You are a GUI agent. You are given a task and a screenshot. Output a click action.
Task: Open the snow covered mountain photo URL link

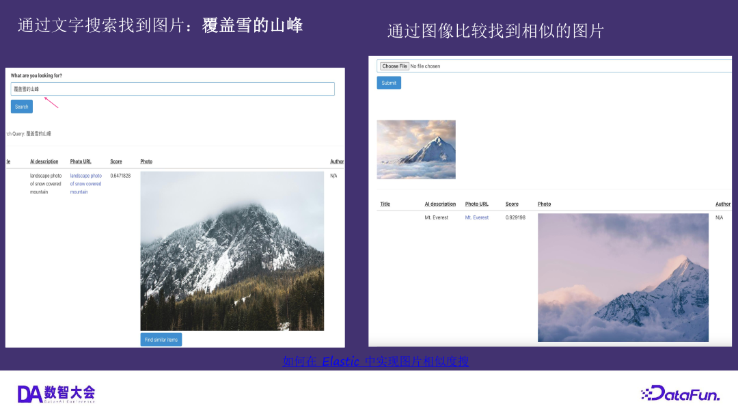pos(85,183)
